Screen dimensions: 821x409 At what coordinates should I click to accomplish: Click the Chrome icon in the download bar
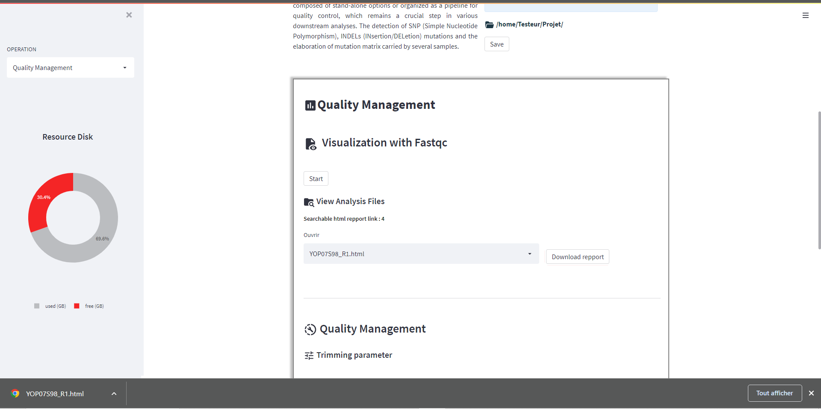15,394
